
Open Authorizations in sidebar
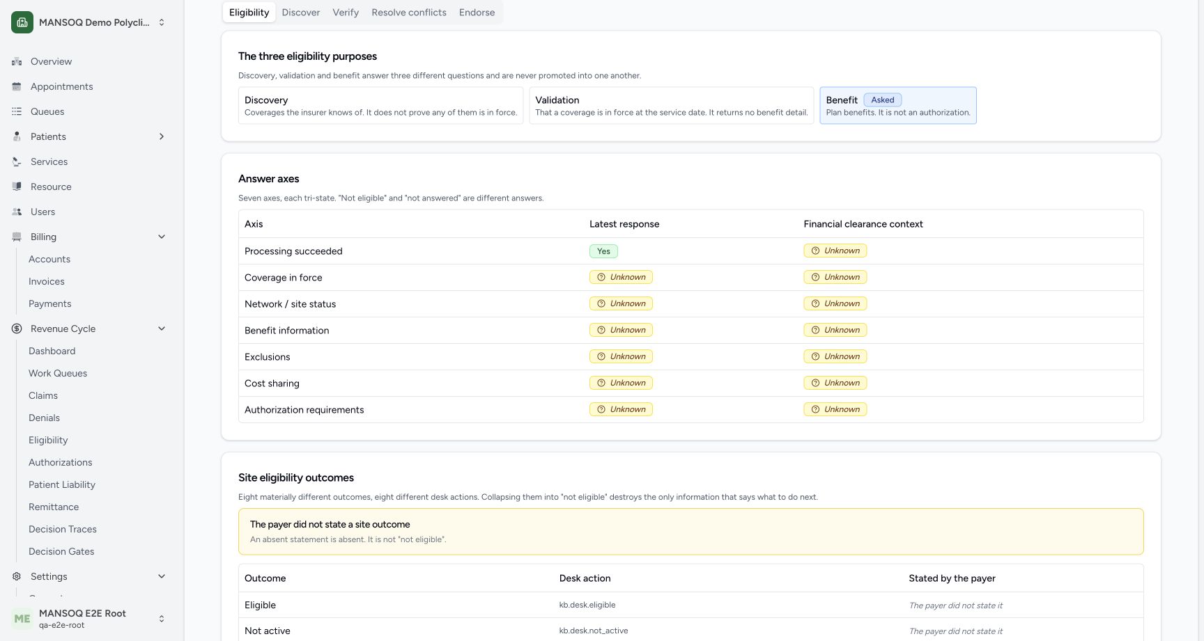tap(61, 462)
